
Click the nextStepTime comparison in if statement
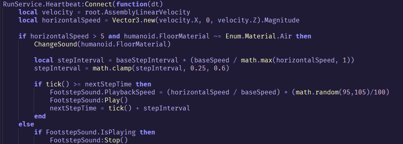pyautogui.click(x=108, y=84)
